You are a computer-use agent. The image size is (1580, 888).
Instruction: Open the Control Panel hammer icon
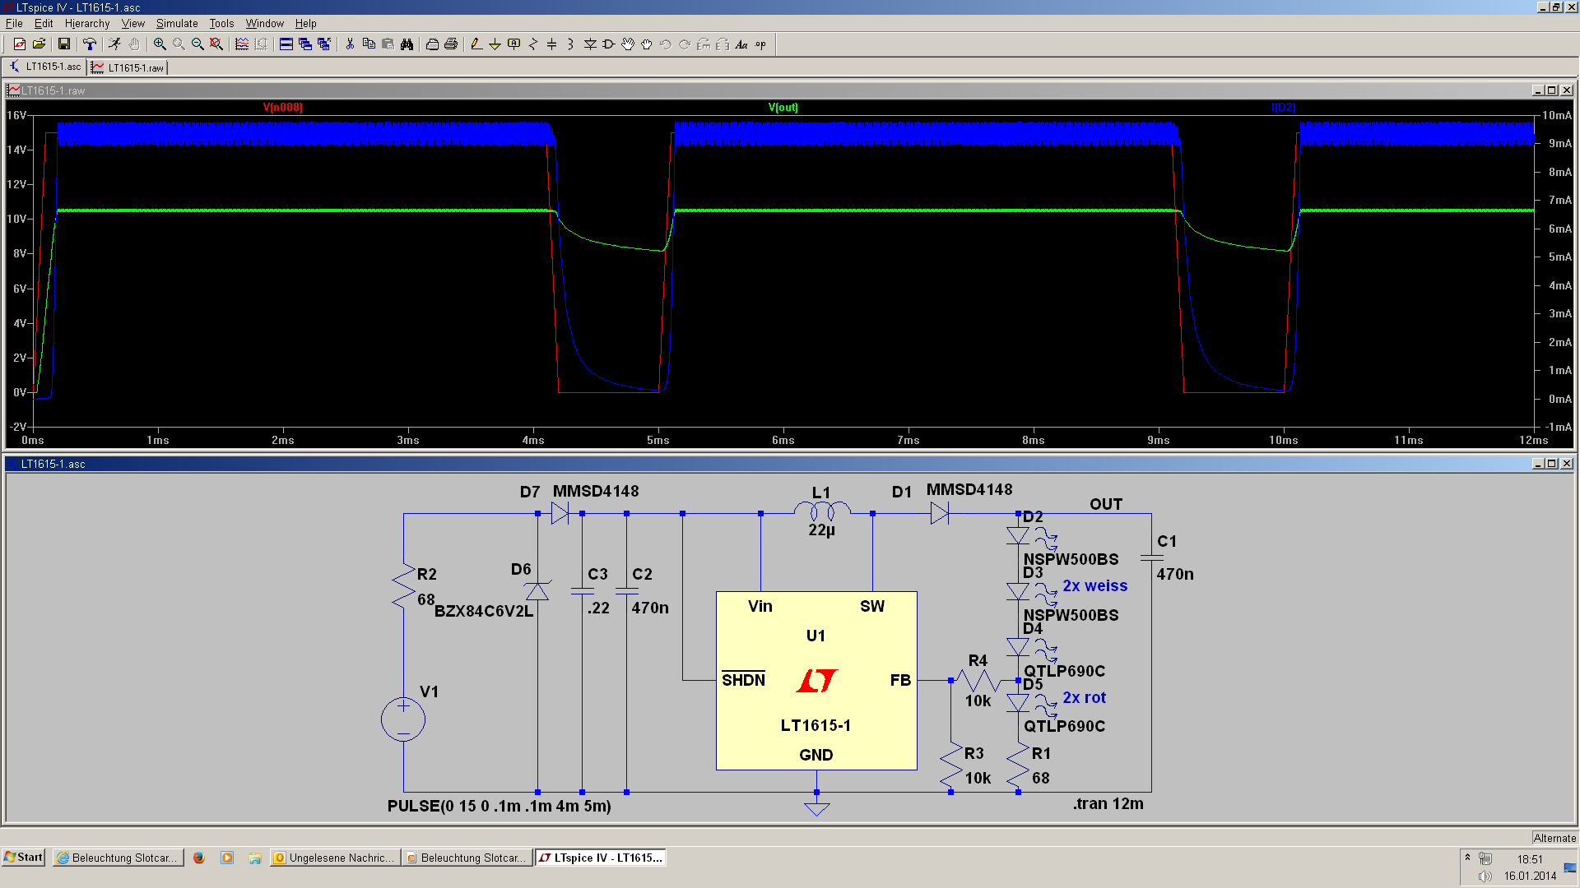pos(89,44)
